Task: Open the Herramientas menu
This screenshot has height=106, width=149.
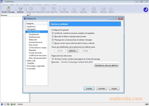Action: 37,5
